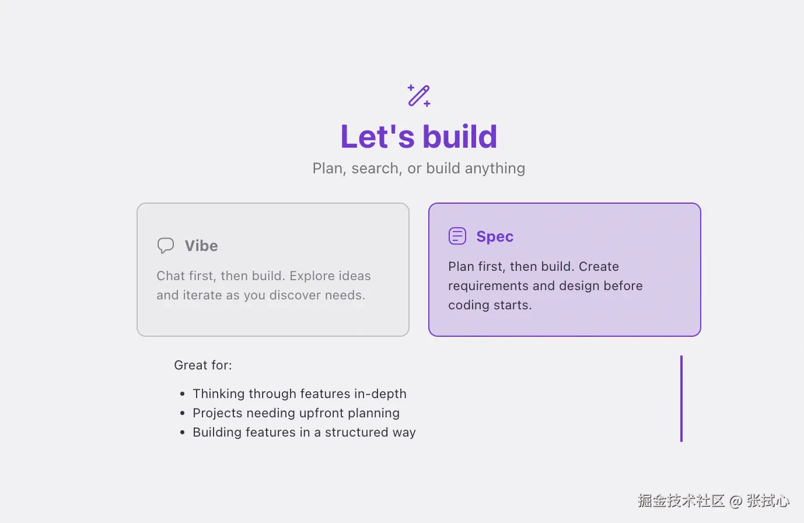Click the purple vertical bar on right
Screen dimensions: 804x523
(x=681, y=399)
